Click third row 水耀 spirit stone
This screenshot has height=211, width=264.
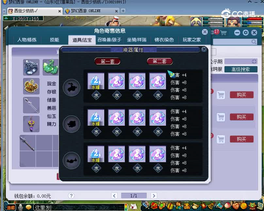(96, 154)
